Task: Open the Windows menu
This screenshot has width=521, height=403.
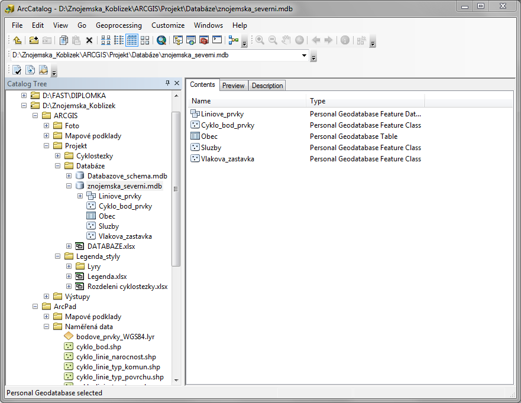Action: pyautogui.click(x=208, y=25)
